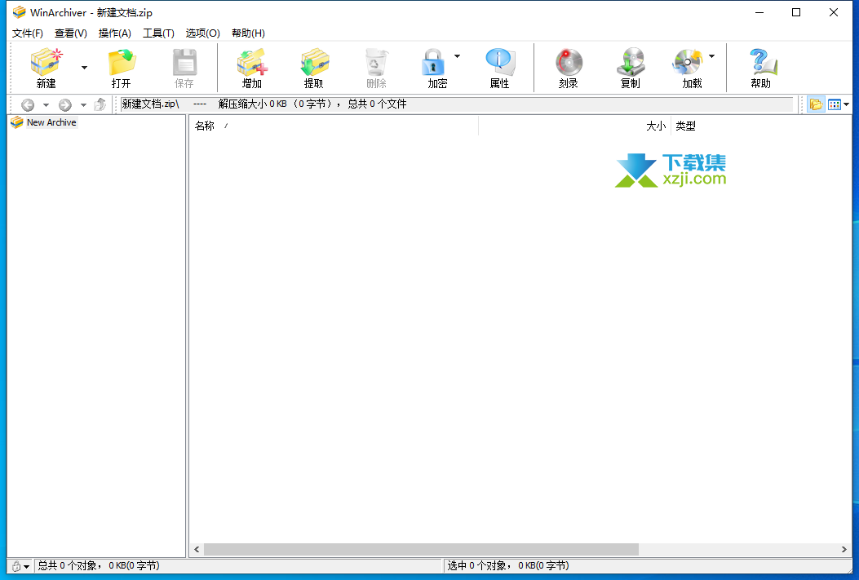Click the status bar lock icon
Image resolution: width=859 pixels, height=580 pixels.
(16, 566)
